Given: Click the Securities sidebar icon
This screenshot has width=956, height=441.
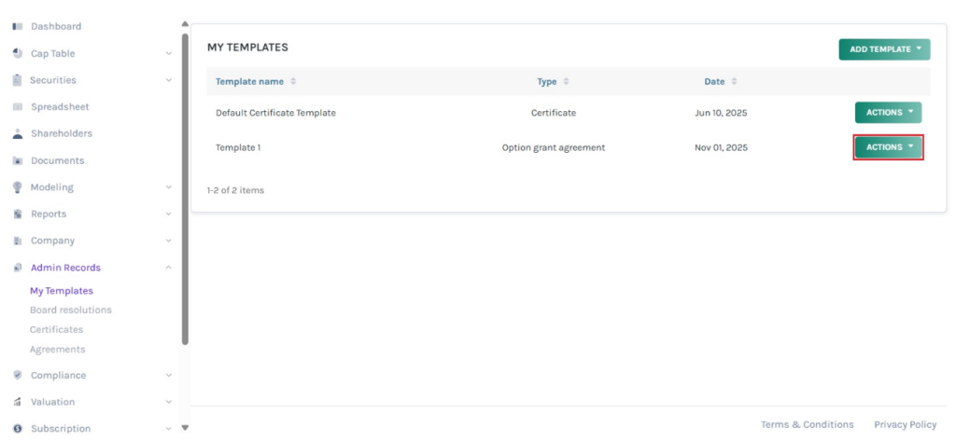Looking at the screenshot, I should [18, 80].
